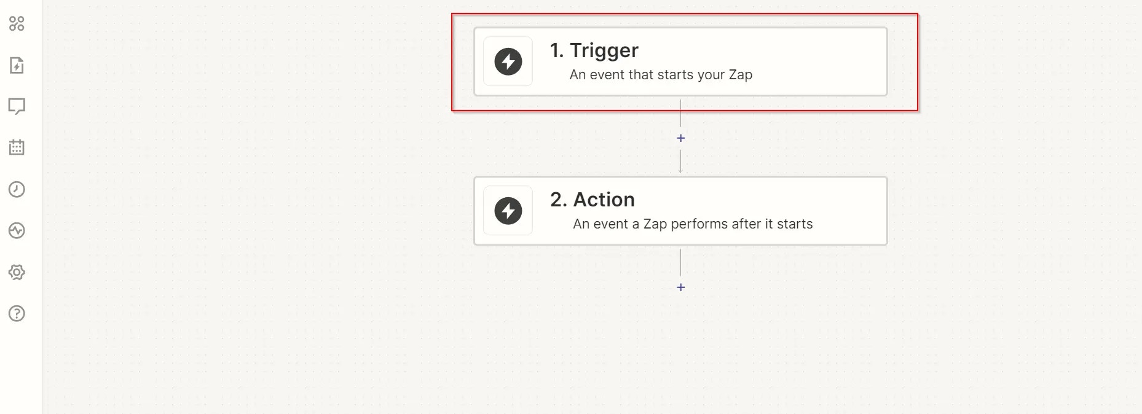
Task: Click the lightning bolt icon in Action step
Action: 508,211
